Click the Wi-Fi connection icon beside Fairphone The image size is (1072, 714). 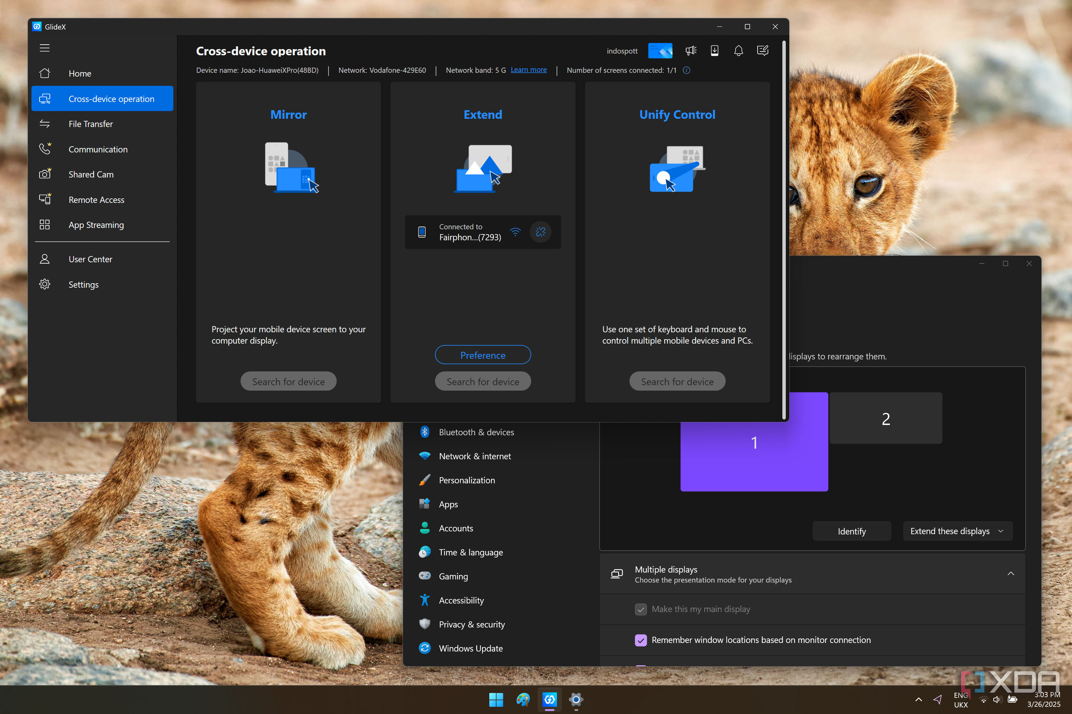(x=515, y=232)
